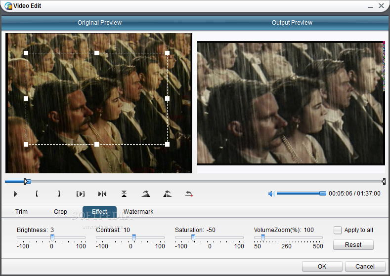Click the Saturation slider handle
The image size is (390, 276).
pyautogui.click(x=193, y=237)
